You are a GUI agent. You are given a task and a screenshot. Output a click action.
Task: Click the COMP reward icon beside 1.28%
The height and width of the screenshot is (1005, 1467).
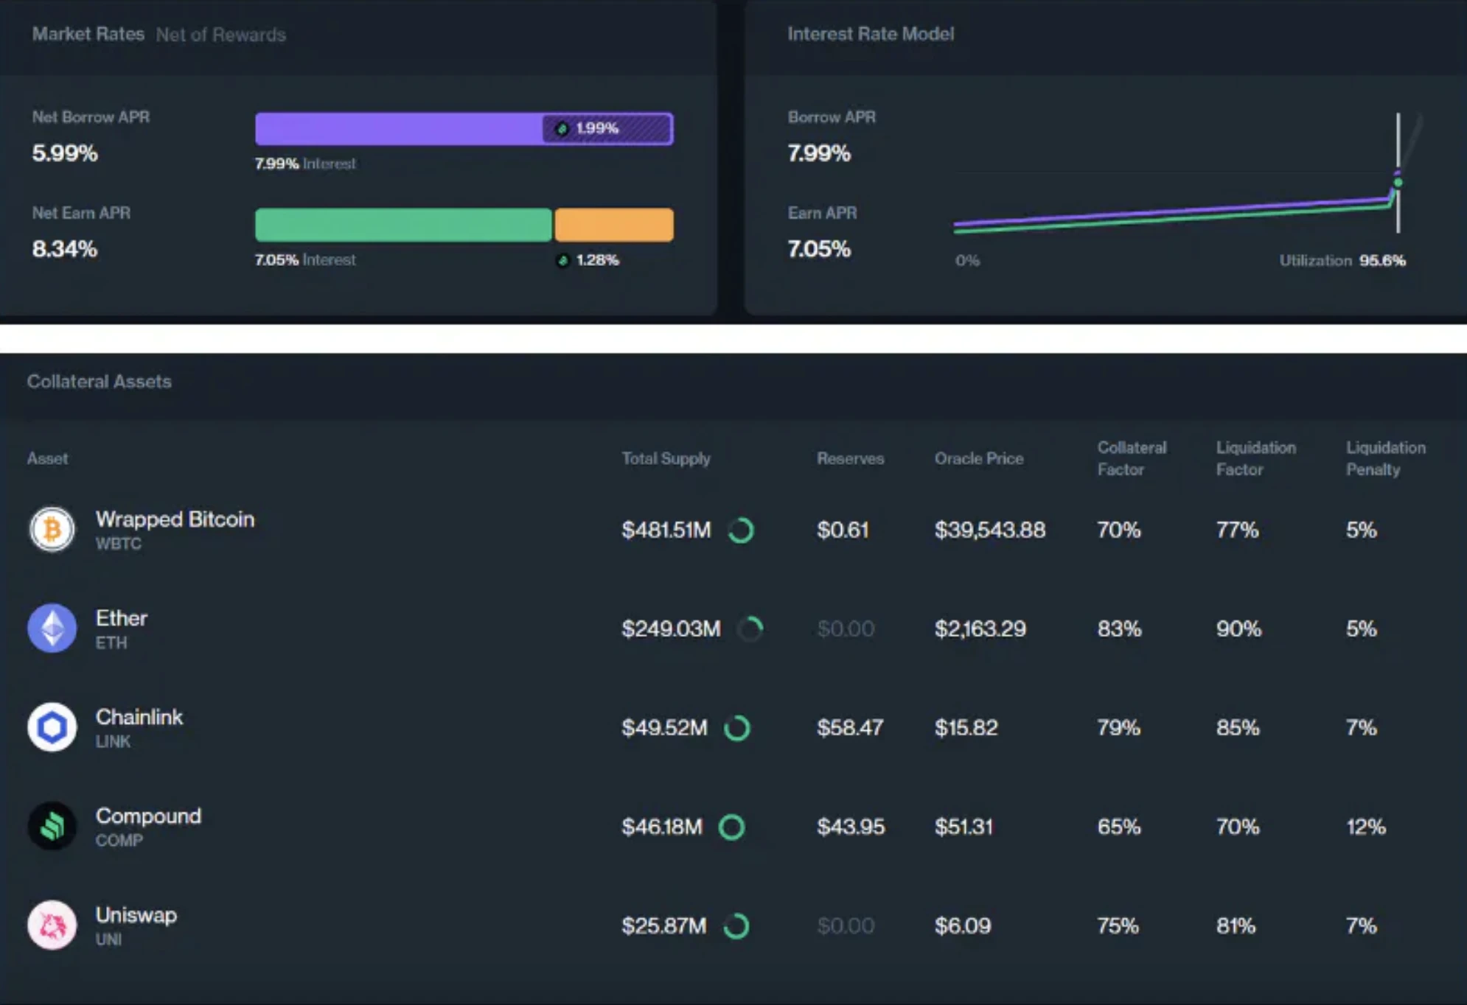563,260
